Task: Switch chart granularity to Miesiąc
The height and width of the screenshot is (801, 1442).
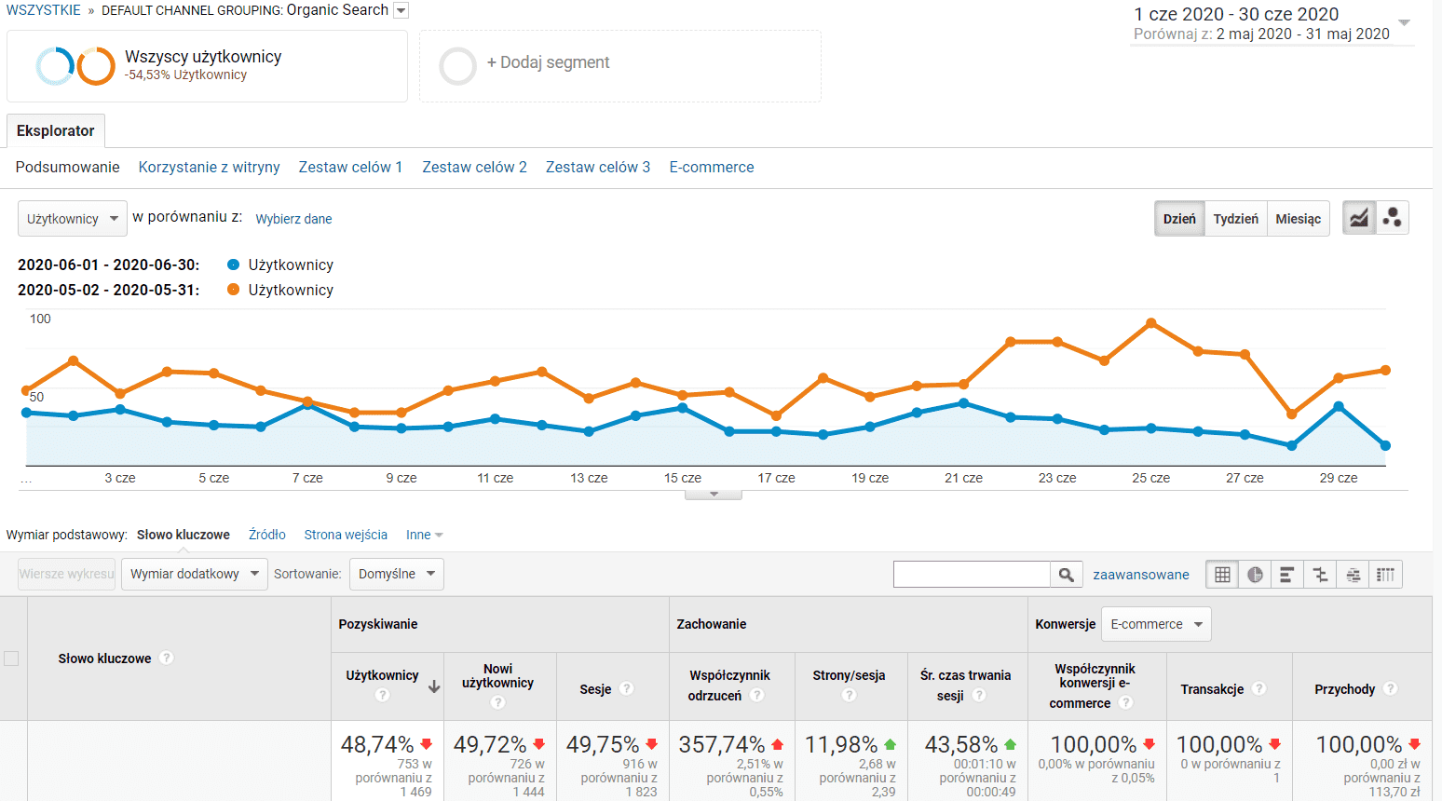Action: (1299, 218)
